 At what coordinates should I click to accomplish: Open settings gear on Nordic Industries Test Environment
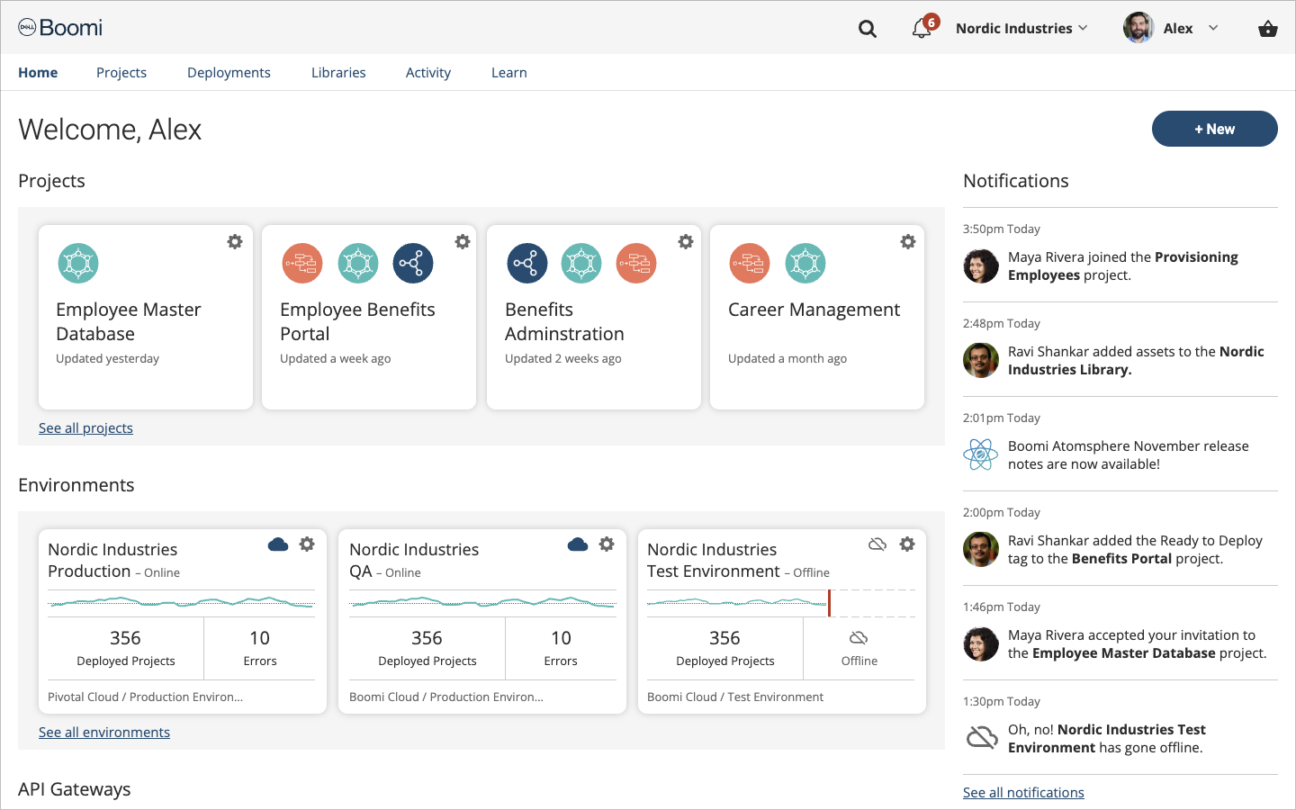click(907, 544)
